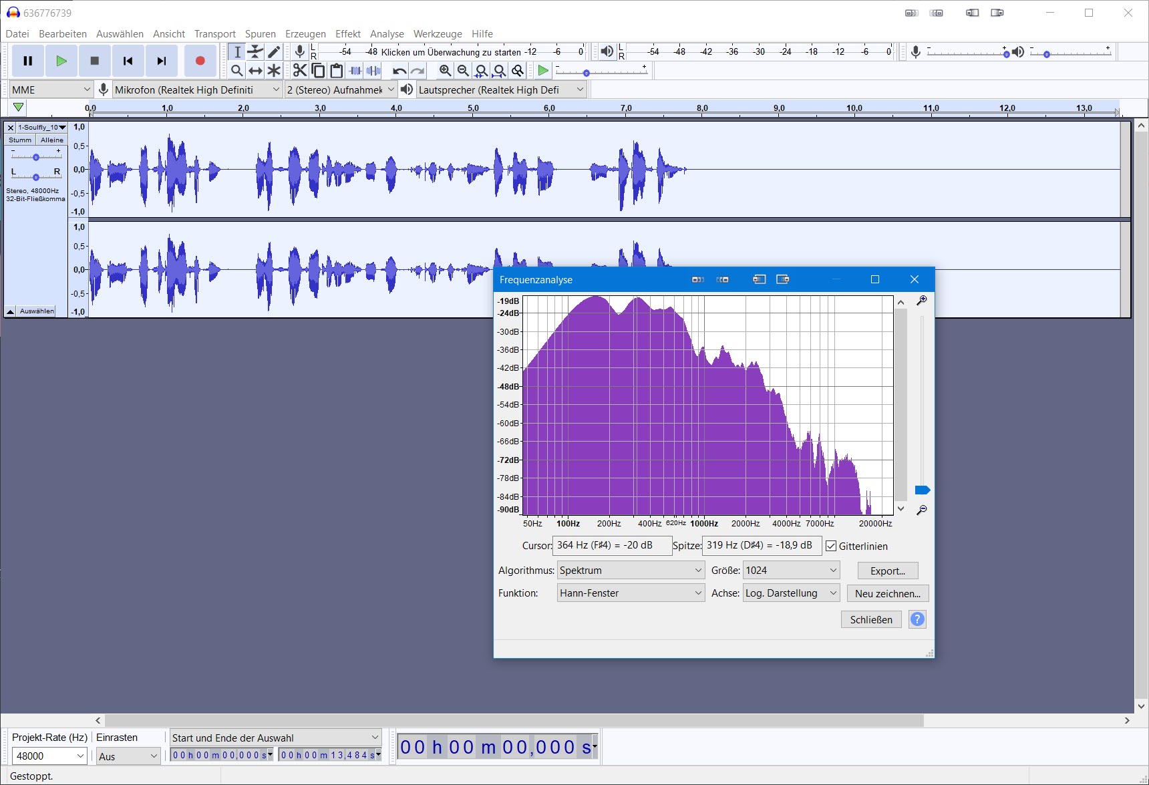Screen dimensions: 1149x785
Task: Click the red Record button
Action: pyautogui.click(x=200, y=61)
